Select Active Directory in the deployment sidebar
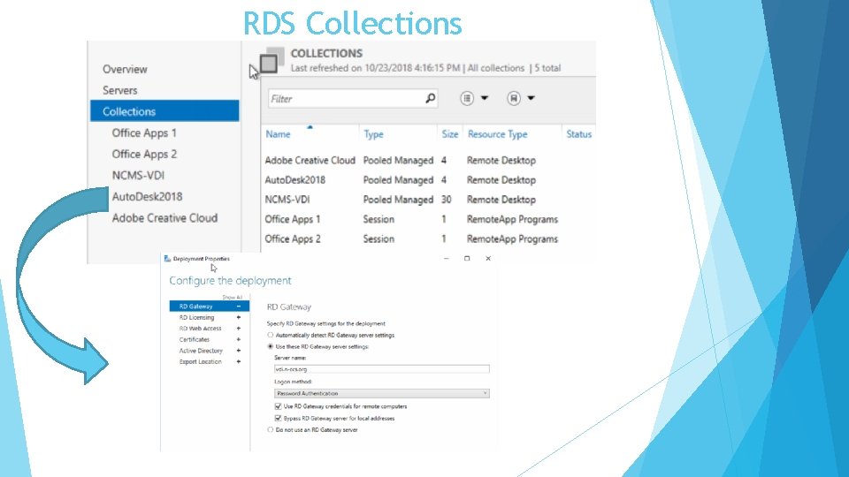Viewport: 849px width, 477px height. (201, 351)
